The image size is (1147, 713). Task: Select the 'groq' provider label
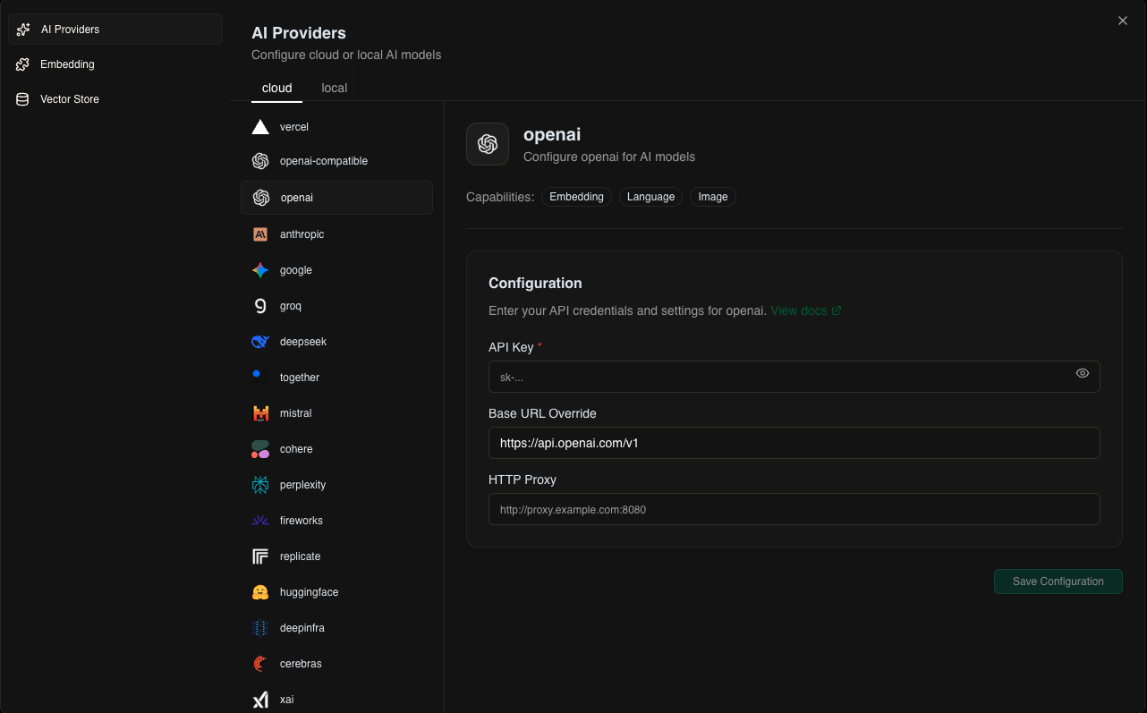point(291,306)
